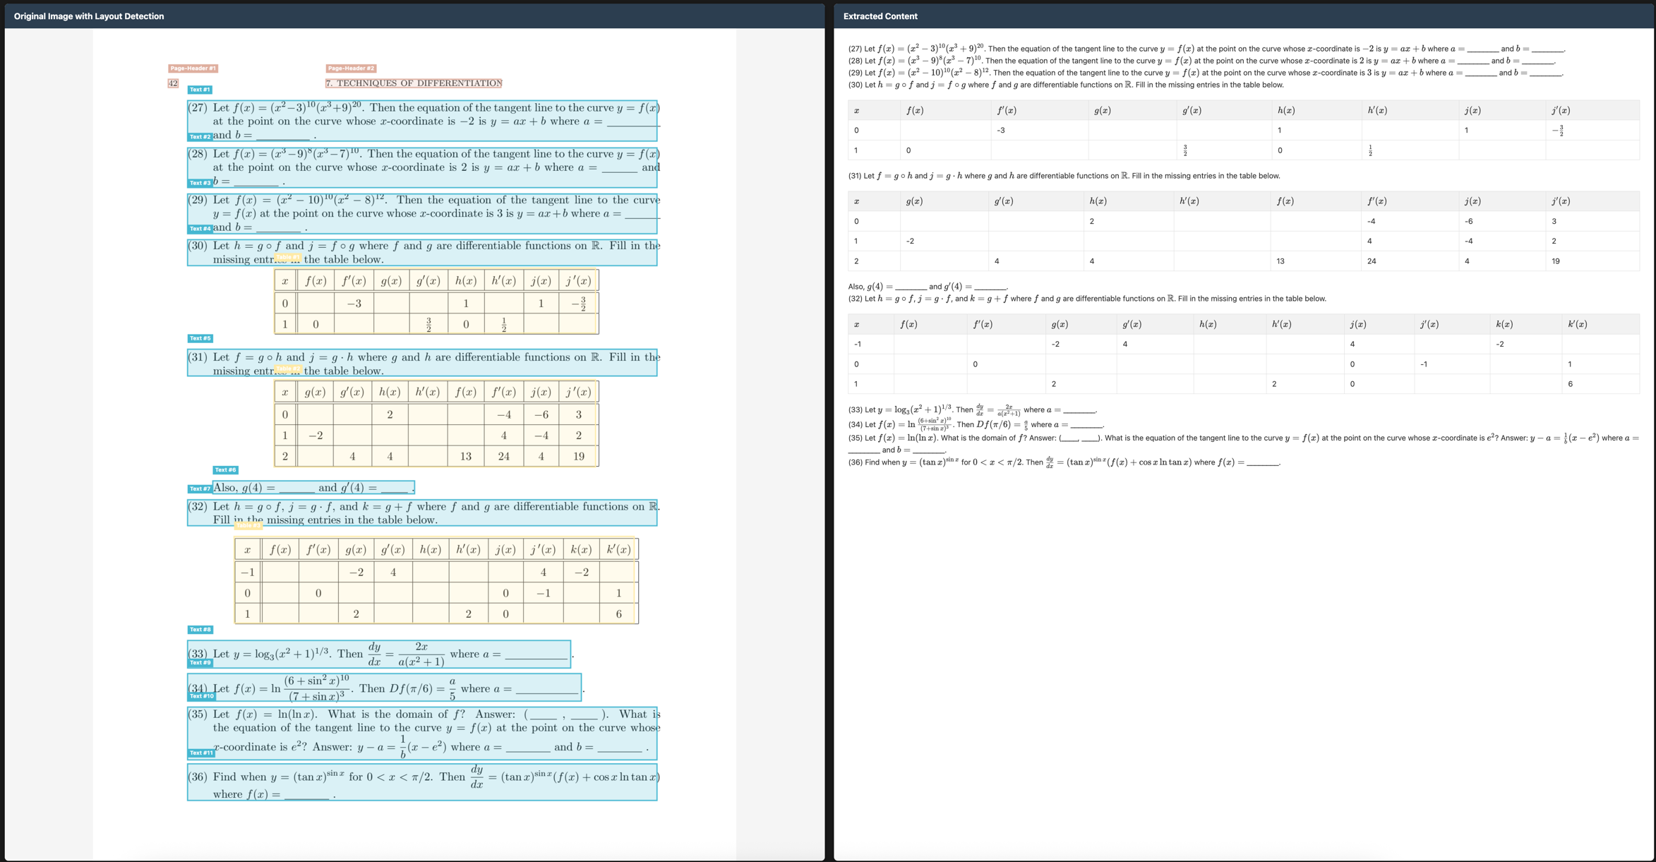
Task: Select the Table #1 label tag
Action: [287, 257]
